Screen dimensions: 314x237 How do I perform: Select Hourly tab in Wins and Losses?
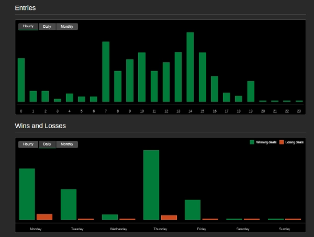click(28, 144)
